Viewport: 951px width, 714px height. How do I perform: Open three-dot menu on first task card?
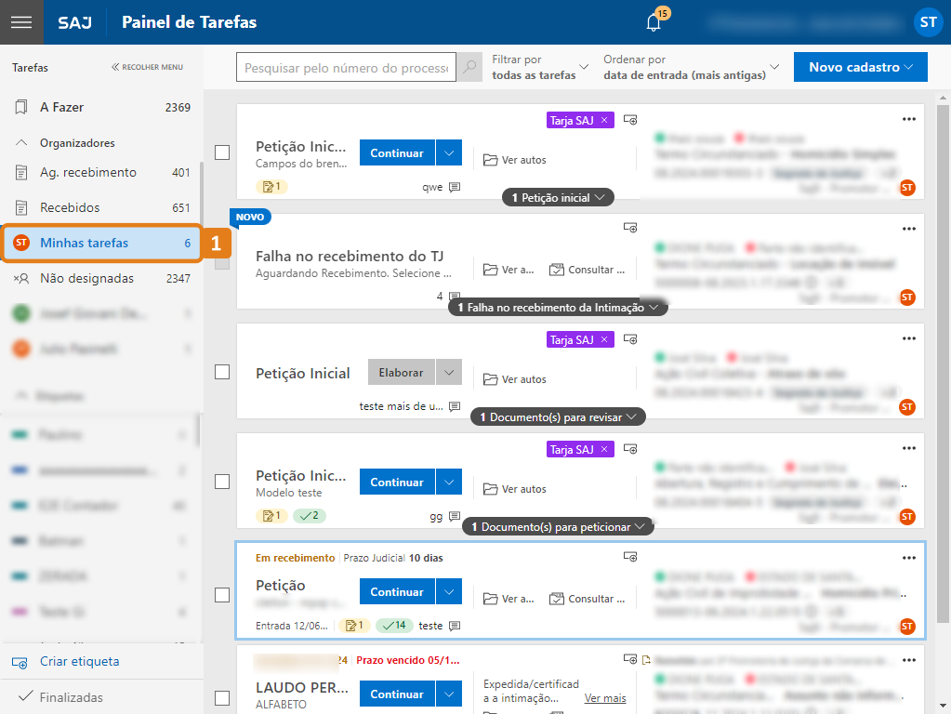click(x=909, y=119)
